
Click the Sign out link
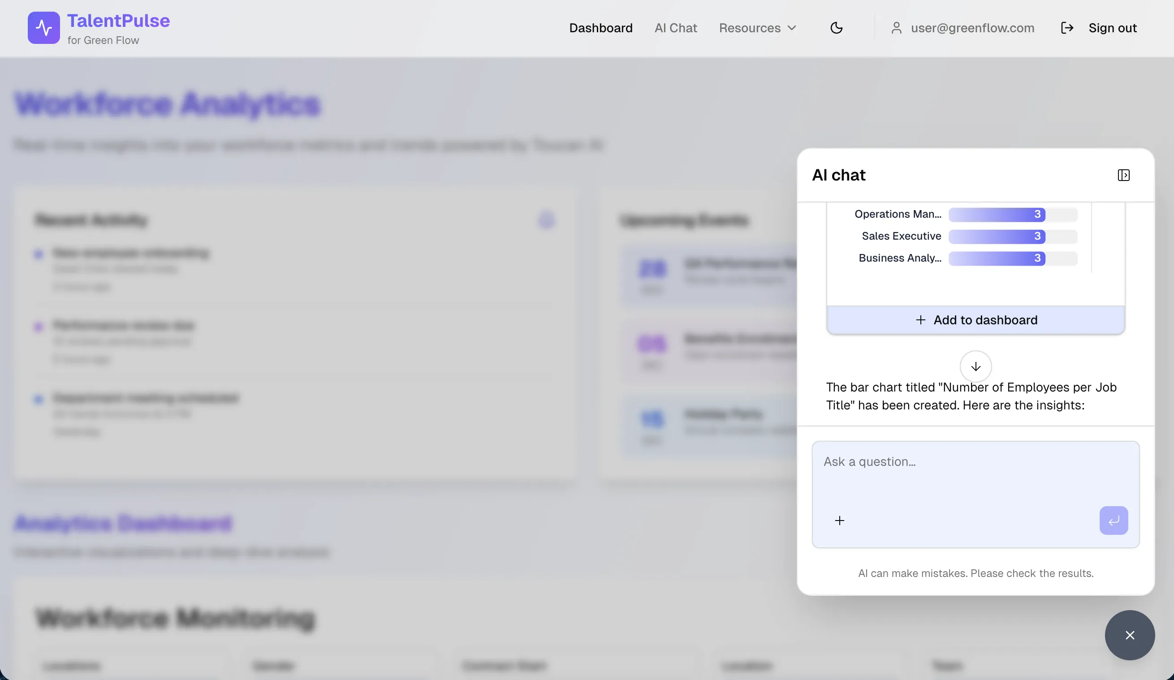point(1113,28)
